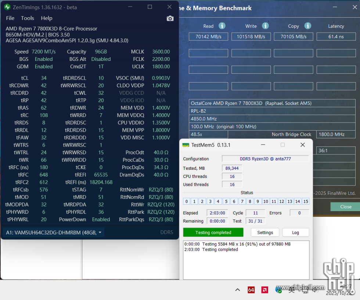Click the ZenTimings app logo icon

tap(7, 7)
